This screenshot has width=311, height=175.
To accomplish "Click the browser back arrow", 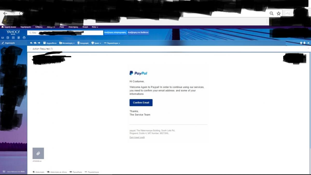I will click(x=5, y=13).
